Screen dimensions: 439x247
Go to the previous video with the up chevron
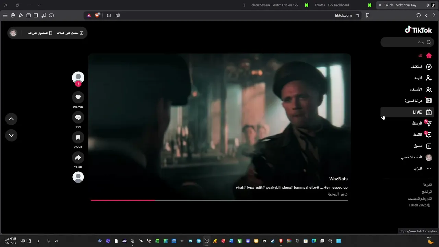point(11,119)
